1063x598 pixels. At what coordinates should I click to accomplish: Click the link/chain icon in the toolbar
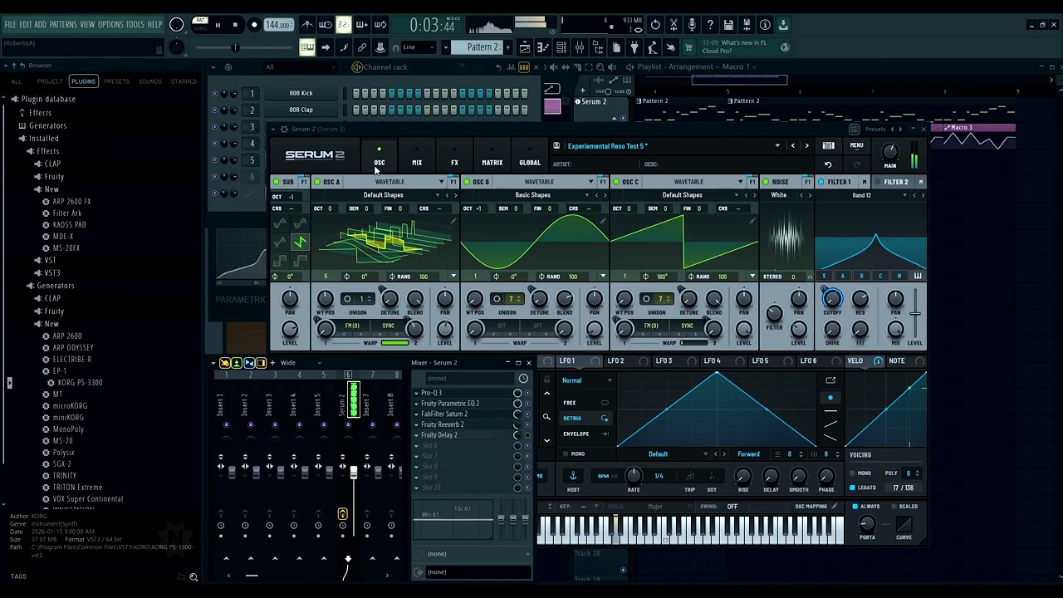pyautogui.click(x=362, y=47)
